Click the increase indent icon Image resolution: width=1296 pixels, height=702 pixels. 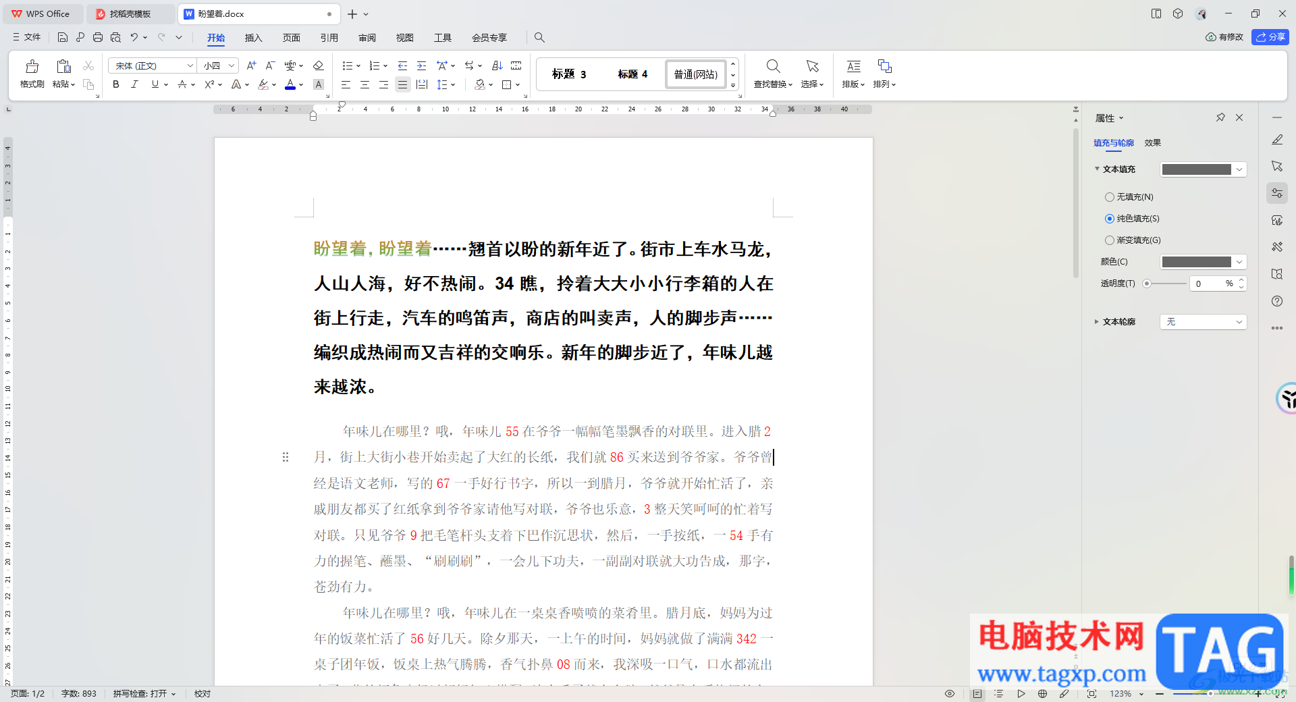(x=421, y=65)
